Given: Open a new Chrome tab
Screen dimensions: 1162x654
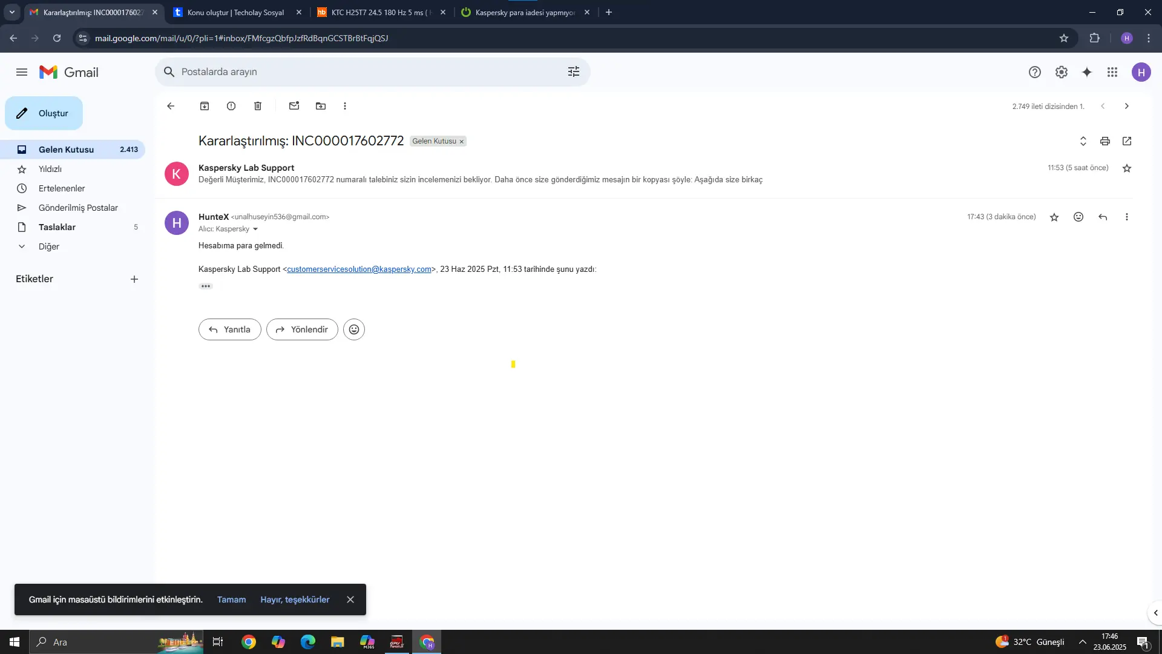Looking at the screenshot, I should coord(609,12).
